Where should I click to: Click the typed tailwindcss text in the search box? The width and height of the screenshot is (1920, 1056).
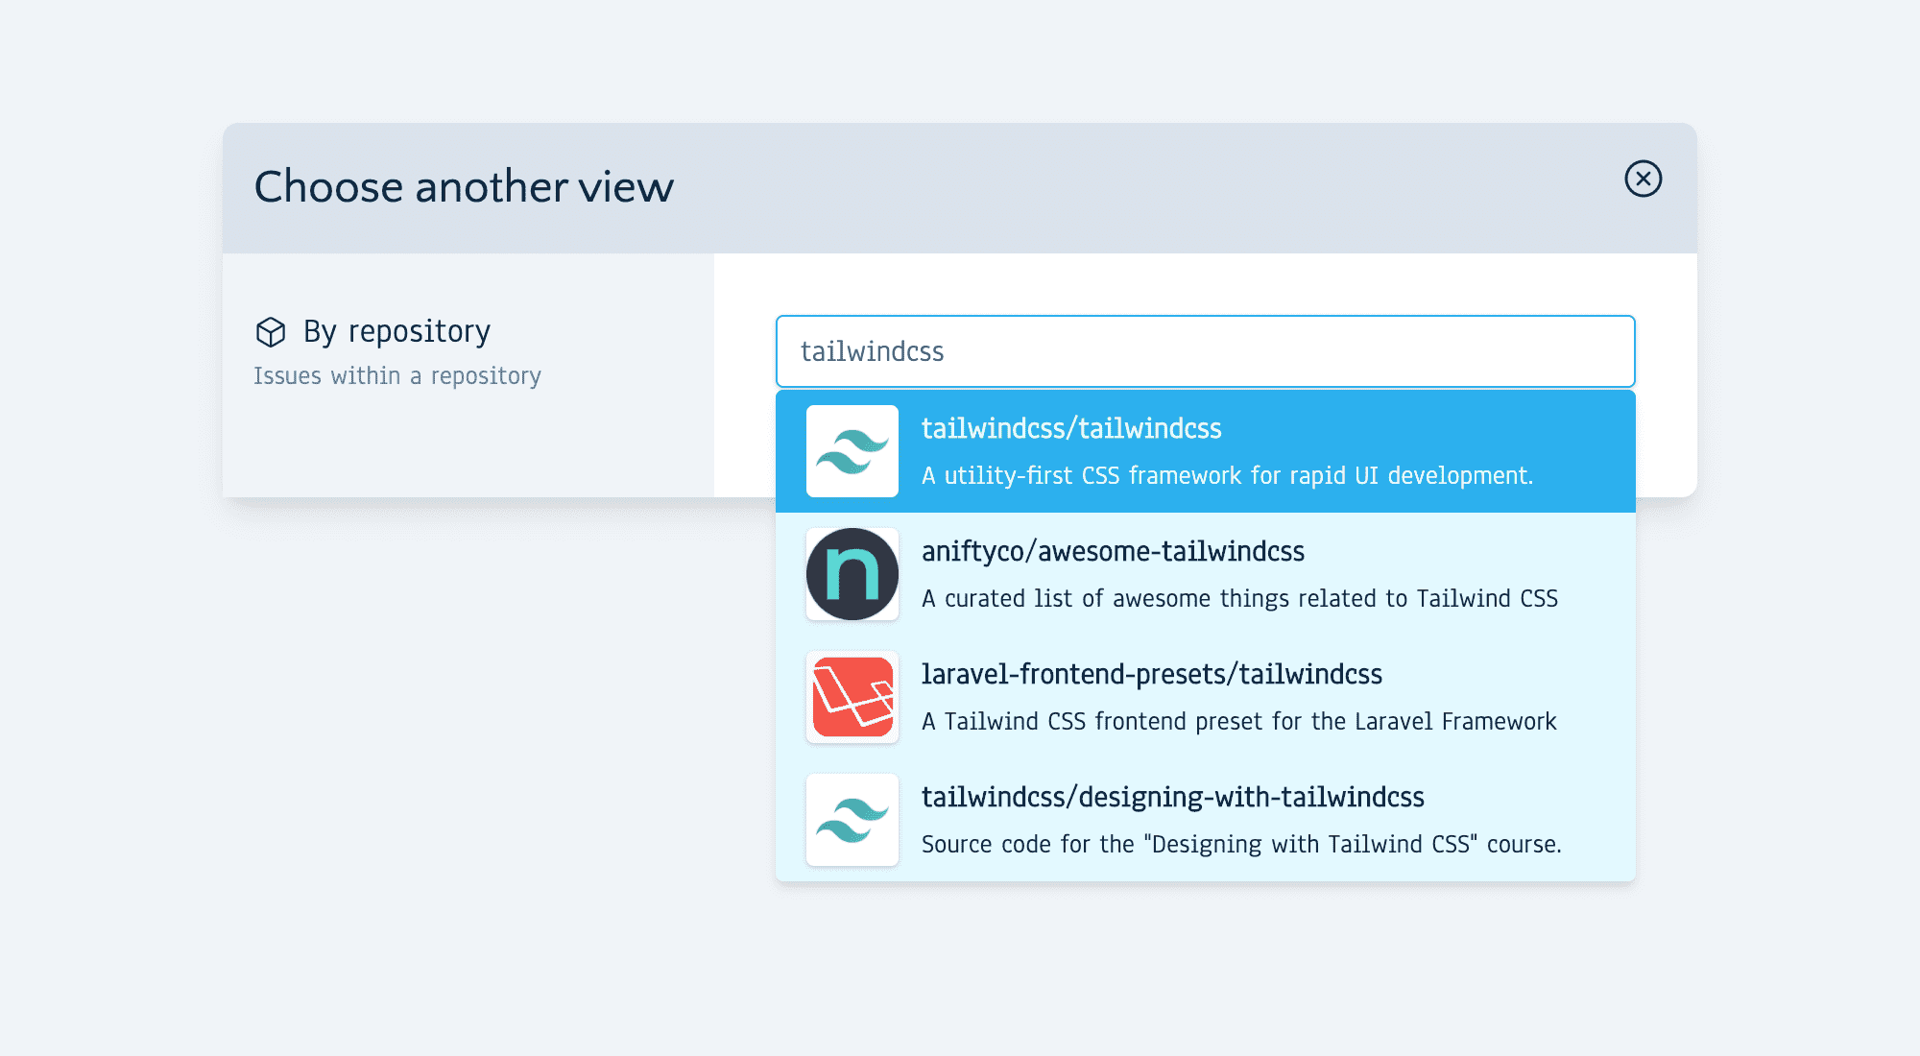coord(872,351)
